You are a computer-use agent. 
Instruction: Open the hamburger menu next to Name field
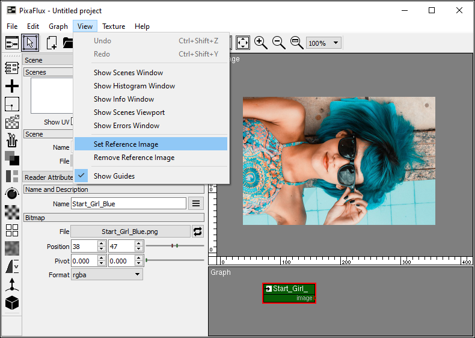coord(195,204)
